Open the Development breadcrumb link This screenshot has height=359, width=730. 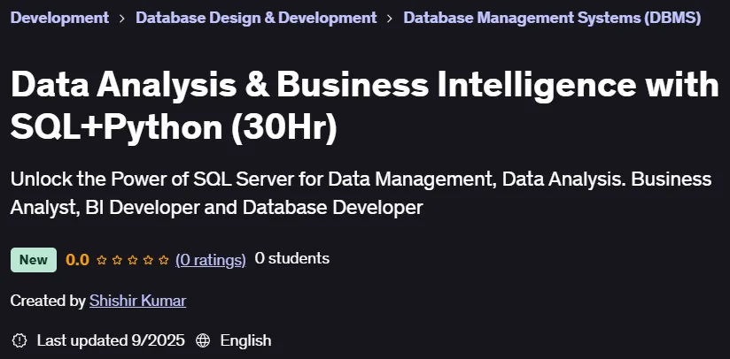click(59, 18)
